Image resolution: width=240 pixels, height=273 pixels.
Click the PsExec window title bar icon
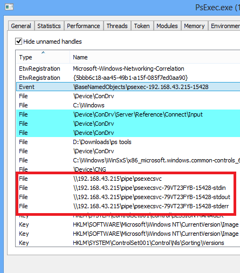[x=9, y=7]
